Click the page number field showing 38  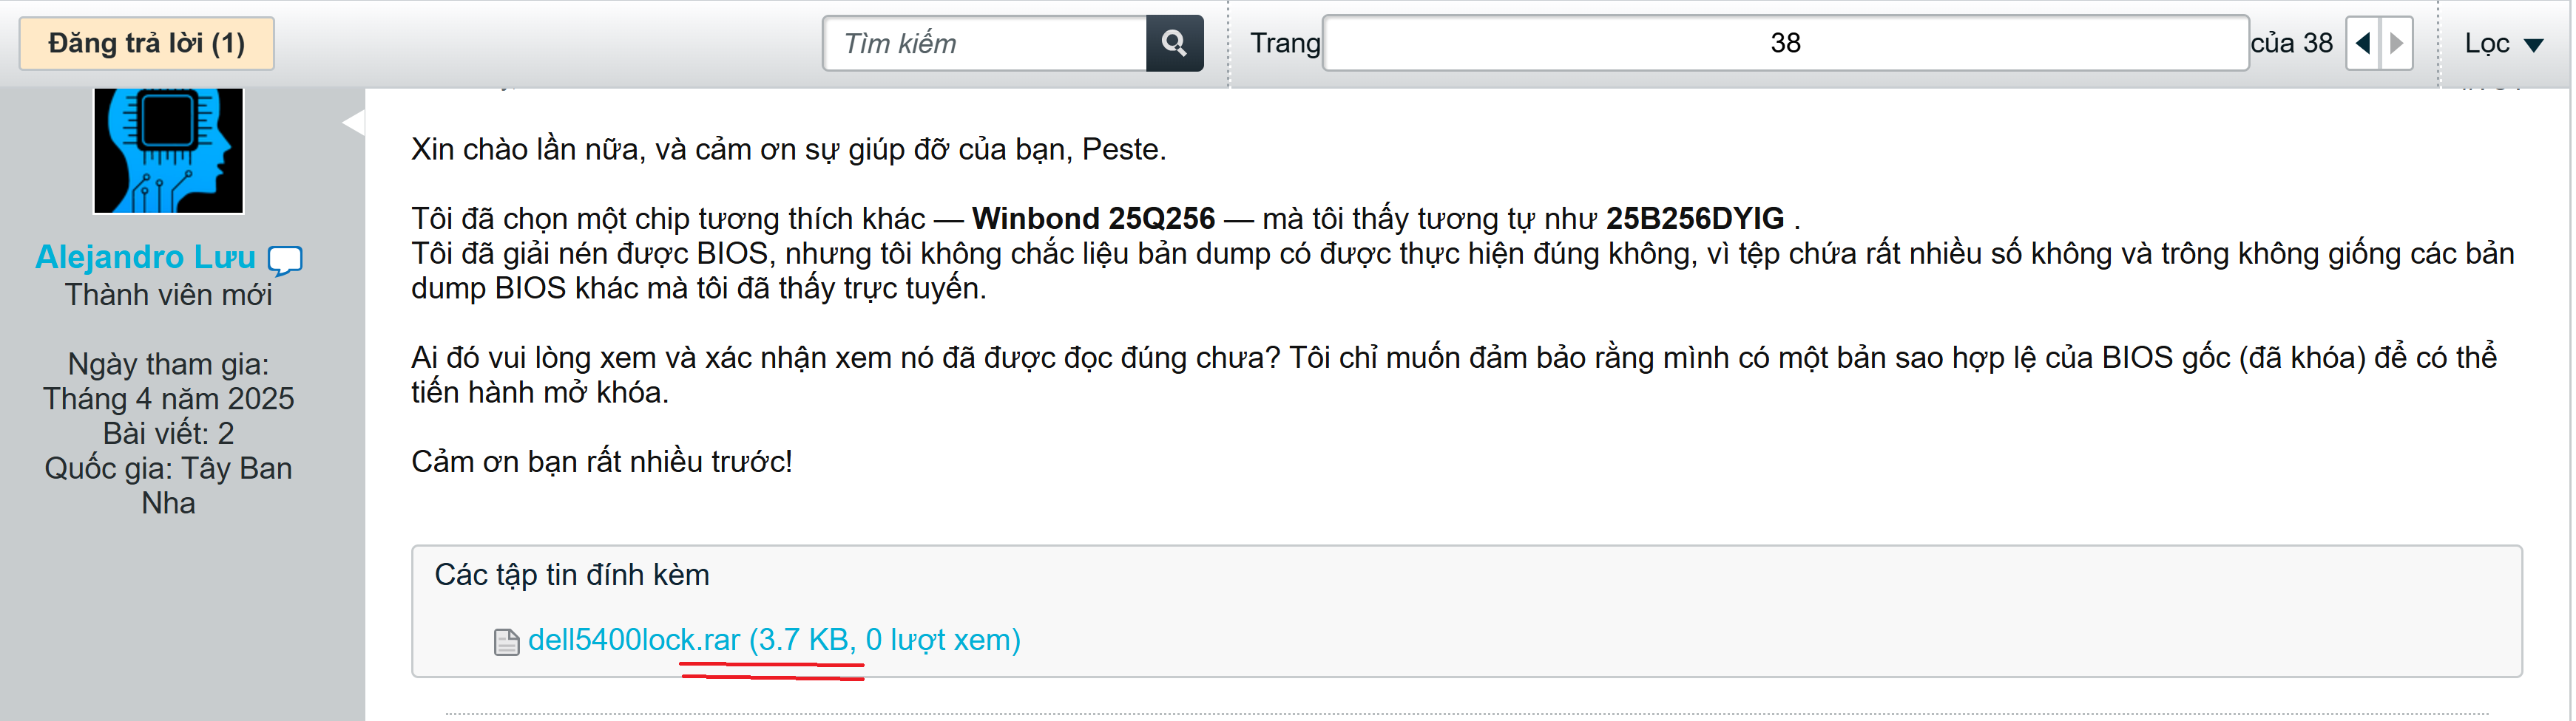pyautogui.click(x=1785, y=43)
